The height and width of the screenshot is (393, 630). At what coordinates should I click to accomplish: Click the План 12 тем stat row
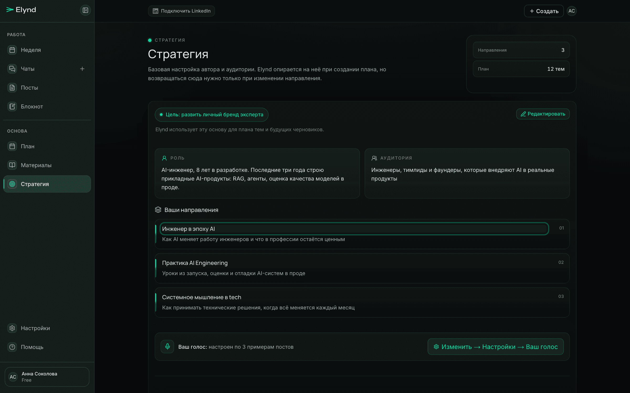[521, 69]
